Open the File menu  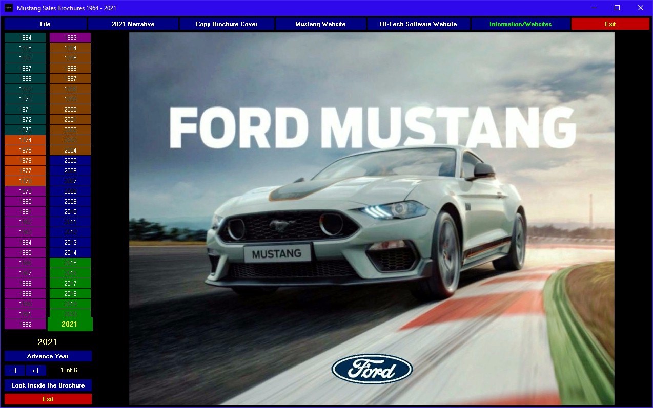[x=45, y=24]
